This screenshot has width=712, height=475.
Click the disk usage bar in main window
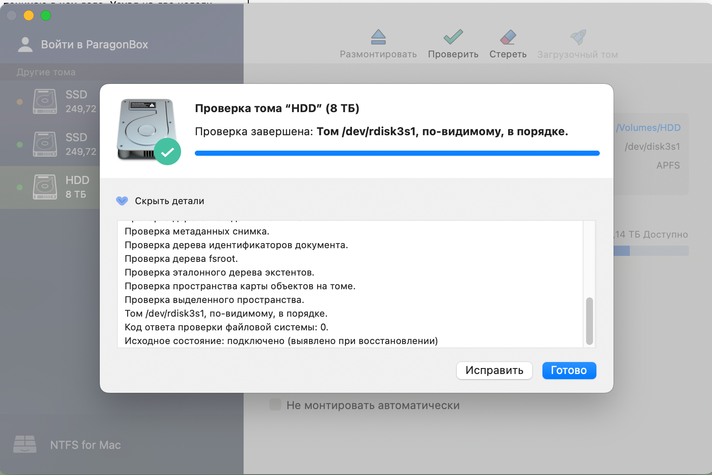pyautogui.click(x=651, y=251)
